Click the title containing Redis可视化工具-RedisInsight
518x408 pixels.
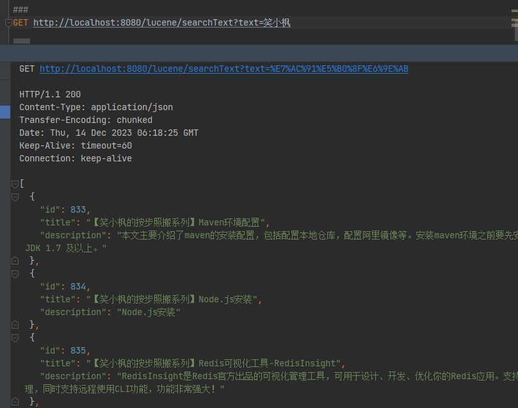pyautogui.click(x=213, y=363)
